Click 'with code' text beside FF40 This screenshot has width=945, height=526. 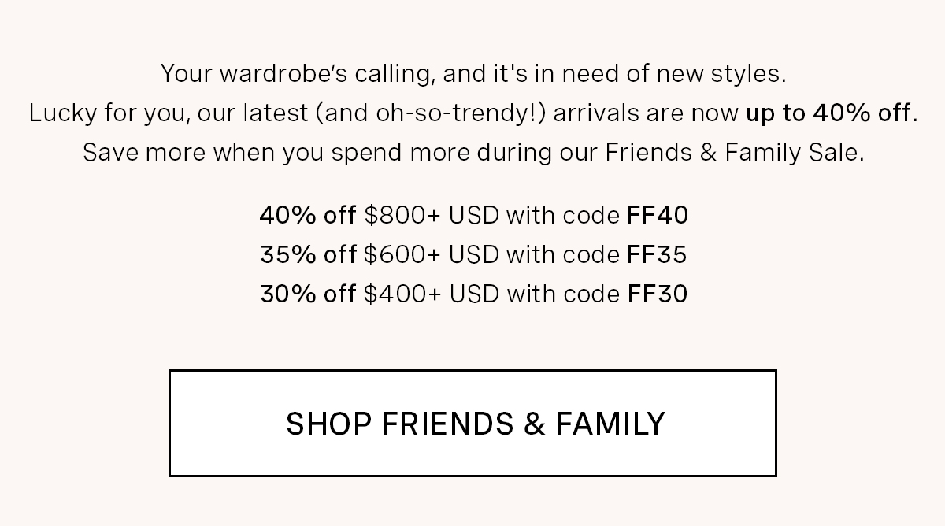tap(563, 215)
